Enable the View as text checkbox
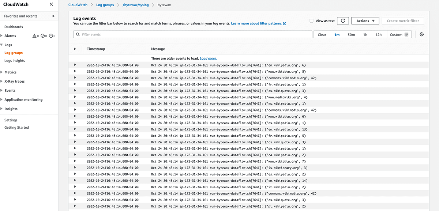The width and height of the screenshot is (439, 211). [311, 20]
